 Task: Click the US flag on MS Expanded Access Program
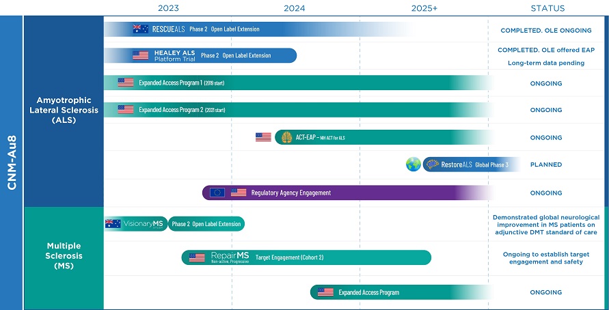coord(325,292)
